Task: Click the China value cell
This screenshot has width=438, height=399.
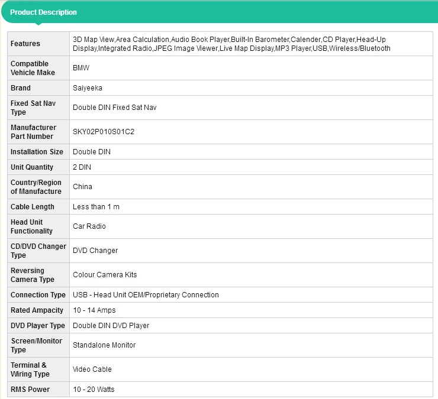Action: pyautogui.click(x=251, y=187)
